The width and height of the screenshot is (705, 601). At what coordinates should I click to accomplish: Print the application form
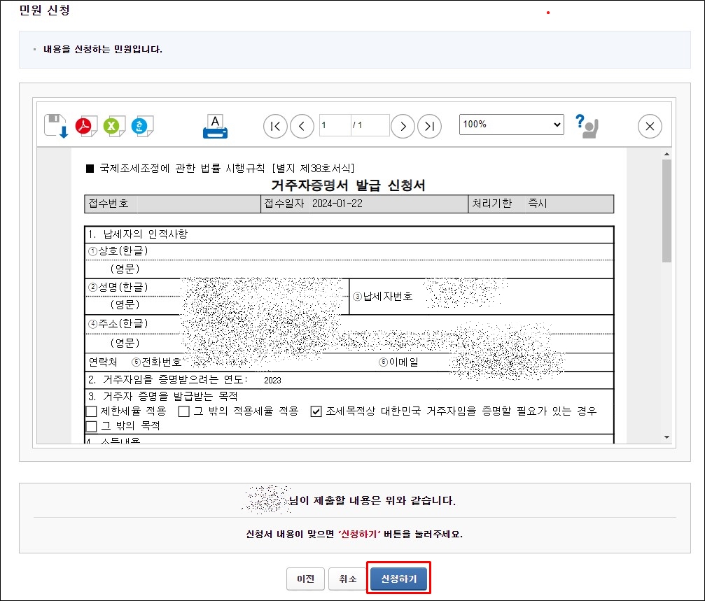pyautogui.click(x=215, y=127)
